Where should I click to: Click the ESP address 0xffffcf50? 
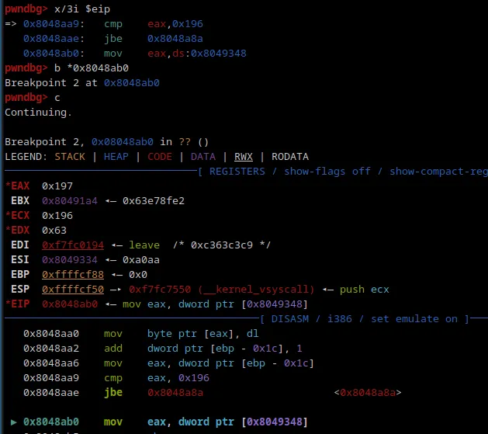pos(73,290)
